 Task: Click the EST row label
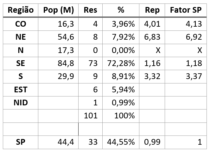[x=21, y=89]
